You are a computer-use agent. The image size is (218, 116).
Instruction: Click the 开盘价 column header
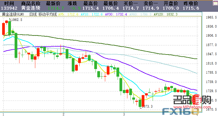[171, 3]
